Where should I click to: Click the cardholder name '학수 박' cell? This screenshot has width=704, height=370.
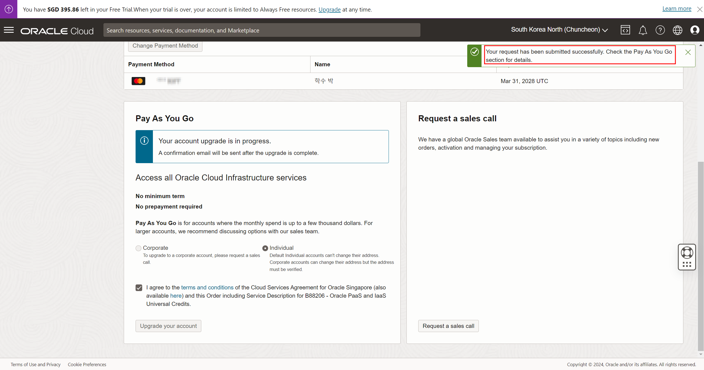324,81
